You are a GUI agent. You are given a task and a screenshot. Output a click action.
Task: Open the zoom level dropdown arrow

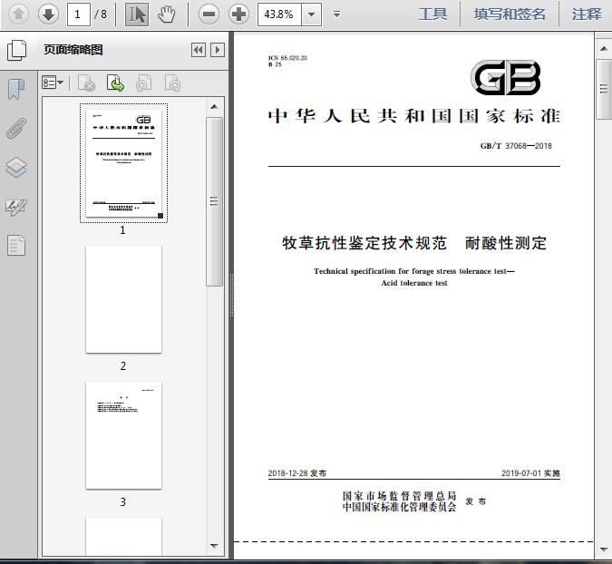pos(312,15)
